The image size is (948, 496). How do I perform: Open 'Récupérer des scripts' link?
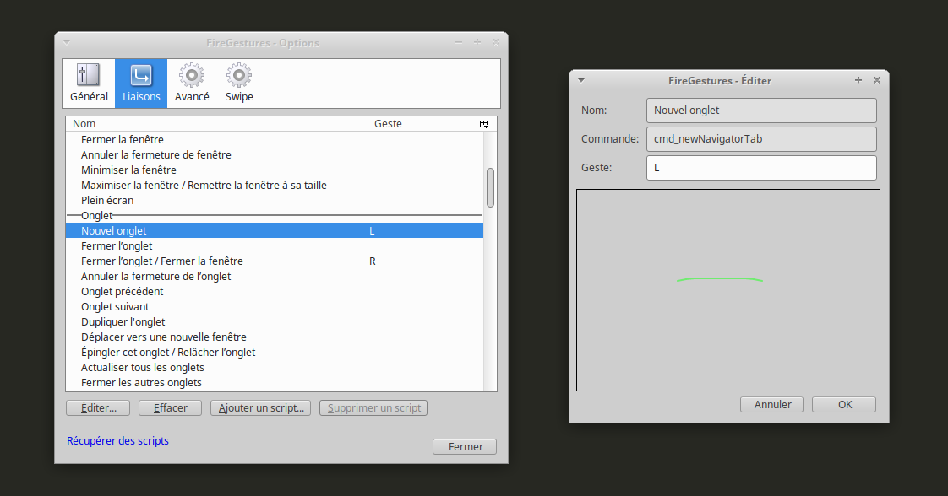click(118, 440)
